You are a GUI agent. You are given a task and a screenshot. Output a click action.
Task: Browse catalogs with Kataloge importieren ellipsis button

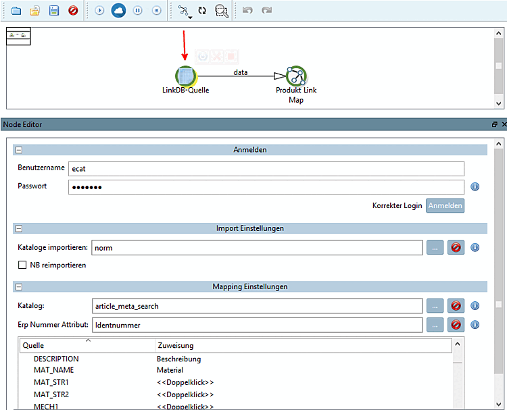pos(435,248)
